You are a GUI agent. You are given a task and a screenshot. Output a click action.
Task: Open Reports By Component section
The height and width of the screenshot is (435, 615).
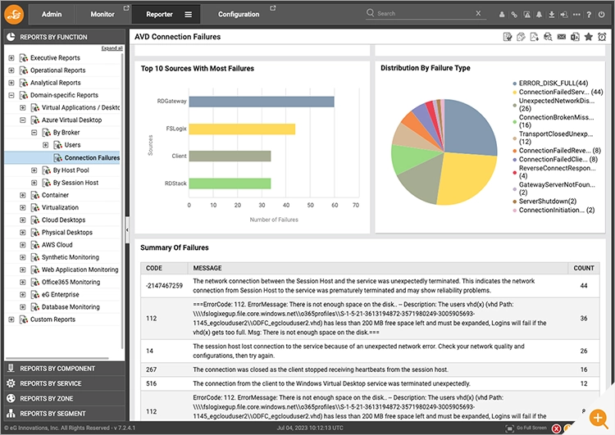click(65, 369)
